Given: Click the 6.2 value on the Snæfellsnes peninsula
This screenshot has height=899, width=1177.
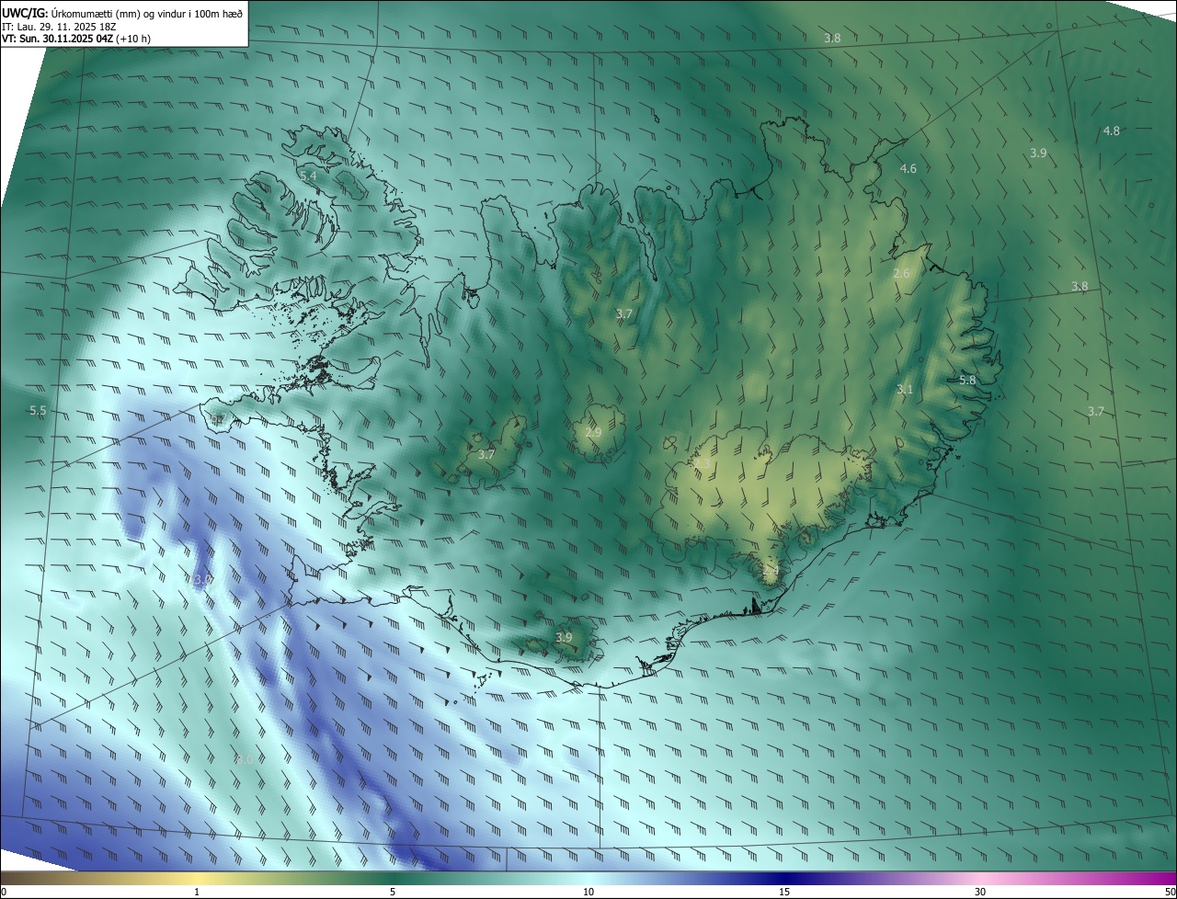Looking at the screenshot, I should coord(217,419).
